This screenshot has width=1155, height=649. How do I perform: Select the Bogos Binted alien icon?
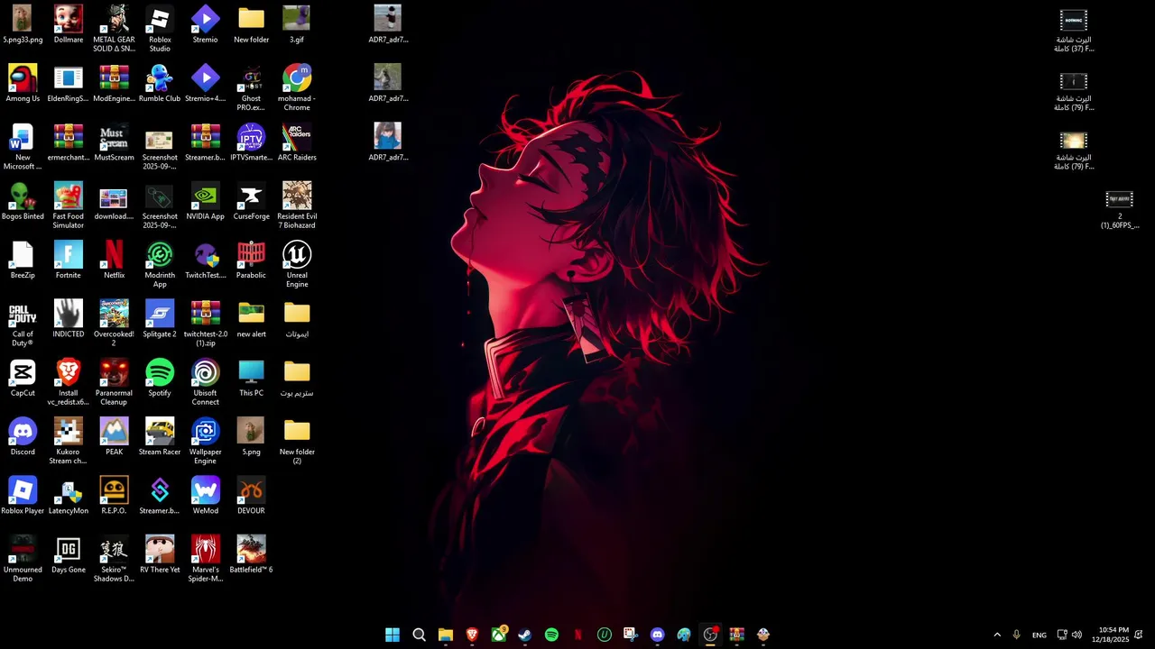tap(23, 201)
